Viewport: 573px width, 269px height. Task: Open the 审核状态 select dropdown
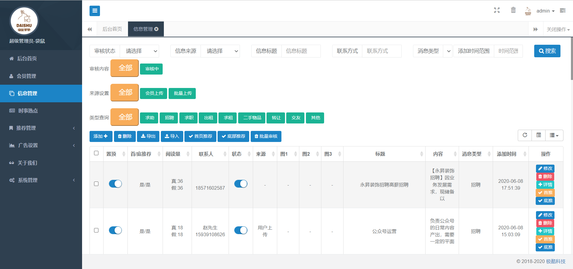pos(139,51)
